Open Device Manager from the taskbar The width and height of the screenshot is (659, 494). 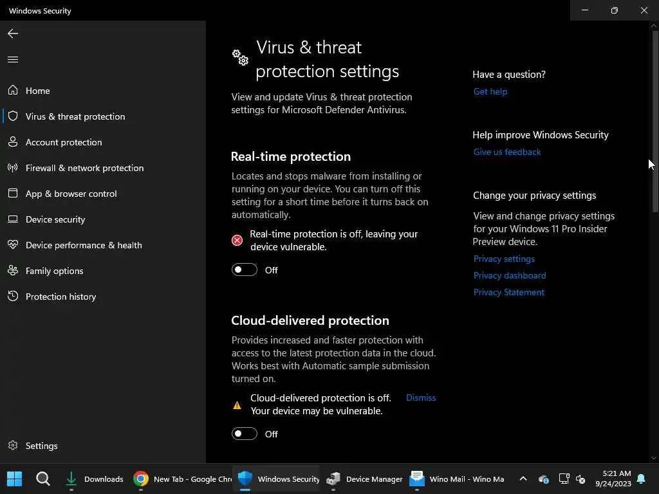click(365, 479)
